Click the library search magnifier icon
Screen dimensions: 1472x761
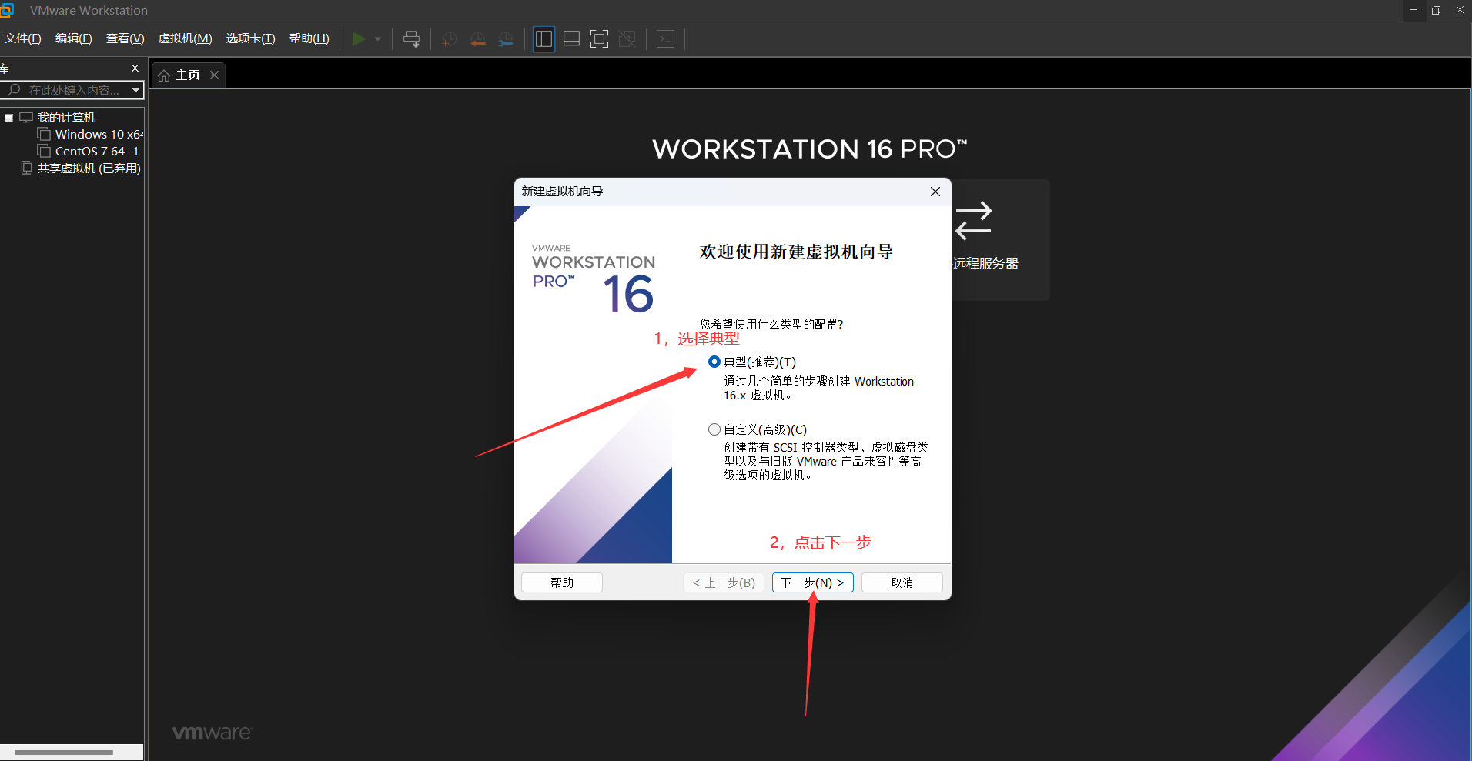point(14,90)
